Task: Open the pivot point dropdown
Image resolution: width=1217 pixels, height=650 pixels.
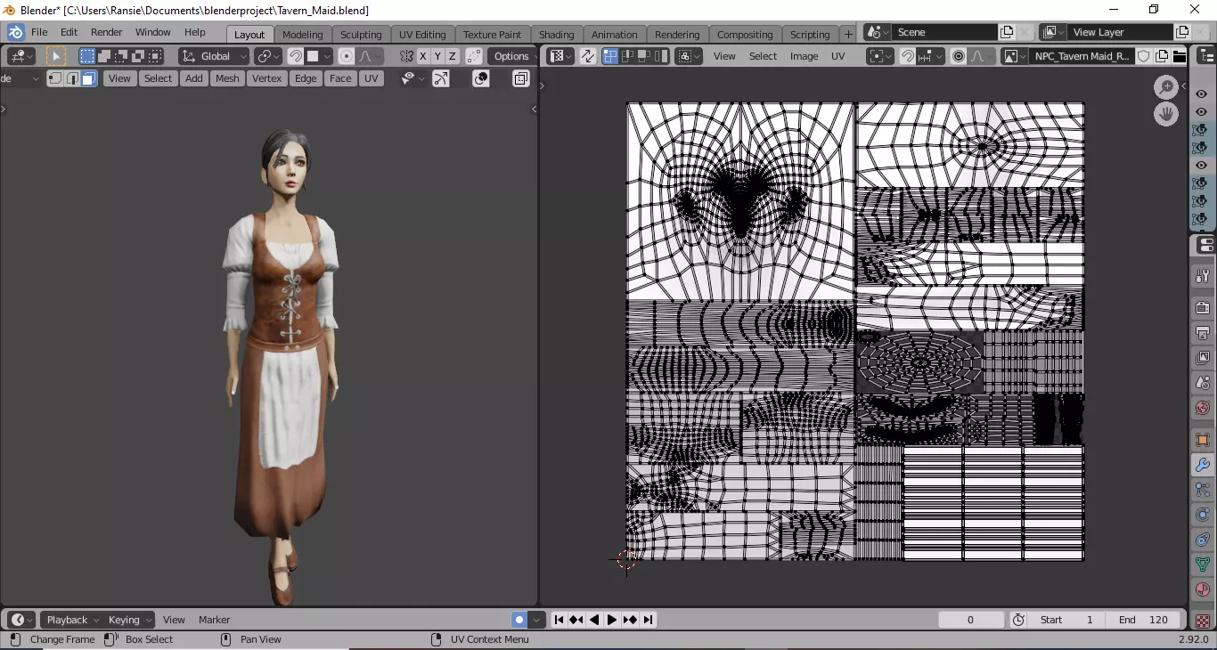Action: [x=268, y=56]
